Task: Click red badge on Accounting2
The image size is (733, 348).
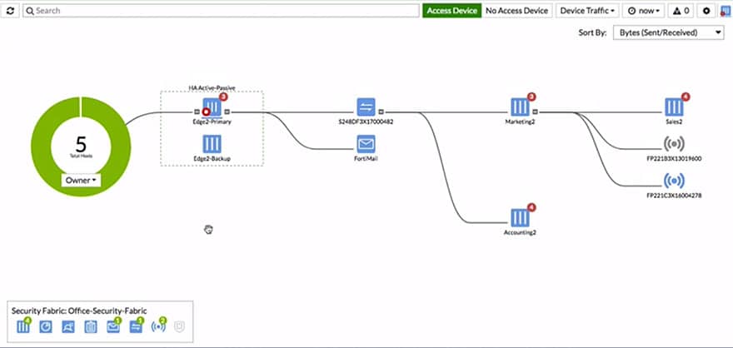Action: click(531, 207)
